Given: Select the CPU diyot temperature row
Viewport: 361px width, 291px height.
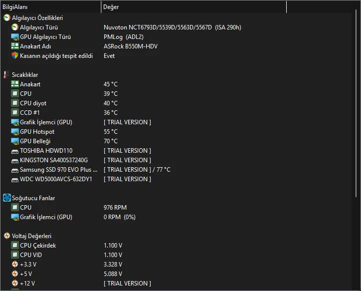Looking at the screenshot, I should [33, 103].
